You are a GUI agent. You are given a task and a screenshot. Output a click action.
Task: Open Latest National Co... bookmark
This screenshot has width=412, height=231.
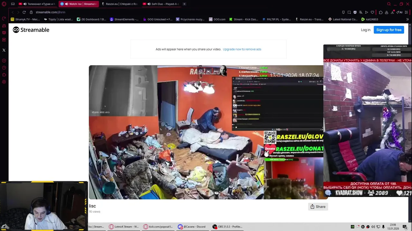[343, 19]
